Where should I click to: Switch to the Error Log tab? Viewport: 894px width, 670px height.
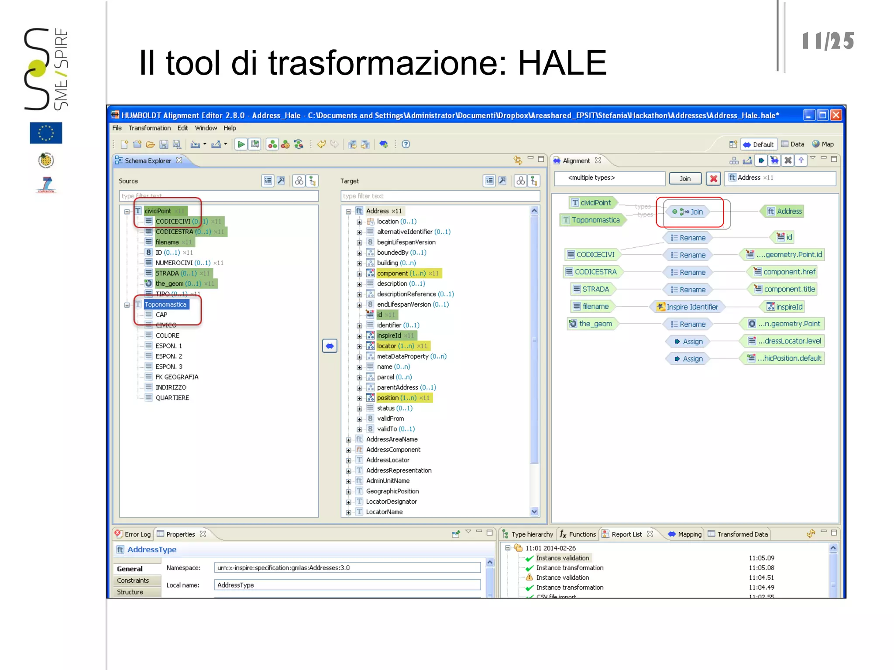133,534
